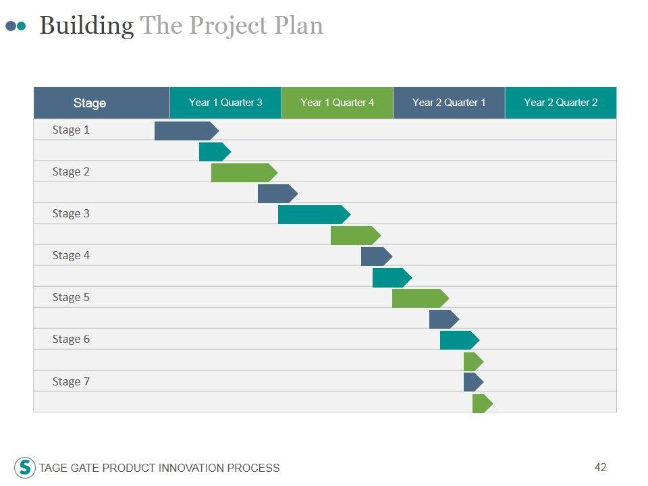The image size is (648, 486).
Task: Click the blue arrow in the Stage 7 row
Action: 473,382
